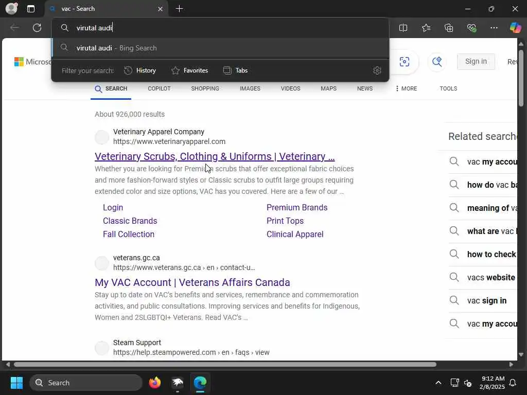Click the Bing search magnifier button
527x395 pixels.
pos(437,62)
